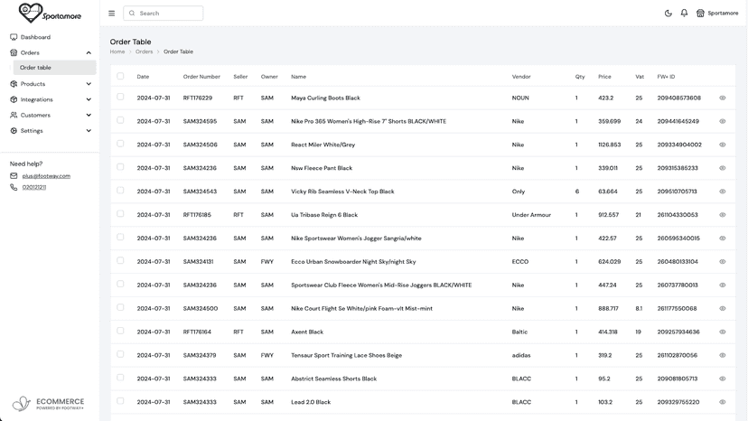Select Settings sidebar menu item
Screen dimensions: 748x421
coord(32,131)
